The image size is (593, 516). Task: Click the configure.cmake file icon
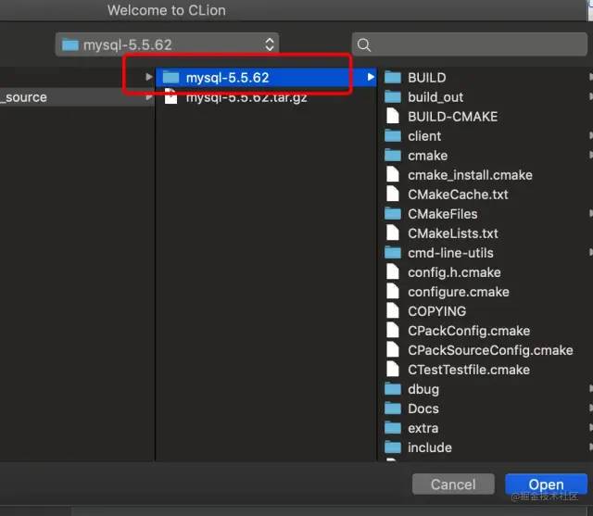coord(393,292)
